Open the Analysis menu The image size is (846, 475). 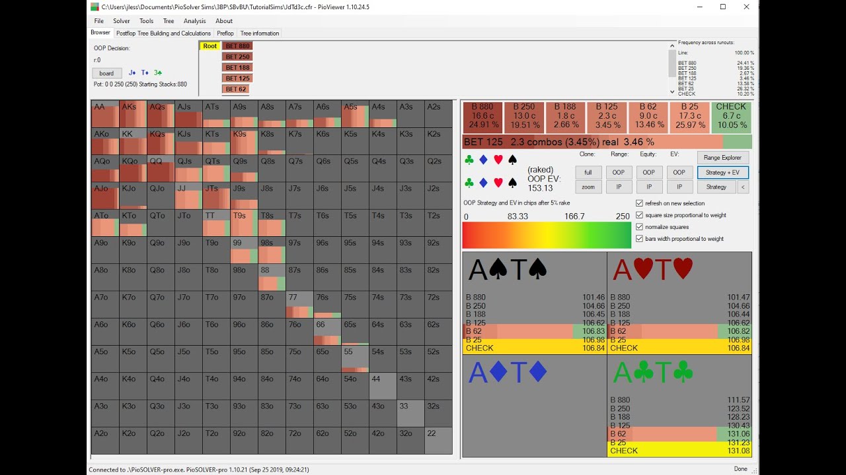[195, 21]
